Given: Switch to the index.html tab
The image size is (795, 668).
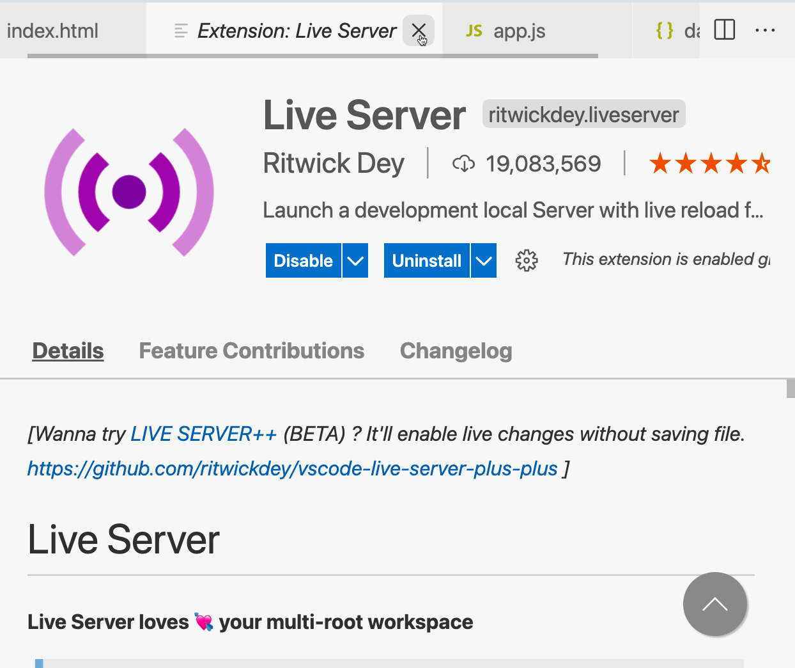Looking at the screenshot, I should pos(52,31).
